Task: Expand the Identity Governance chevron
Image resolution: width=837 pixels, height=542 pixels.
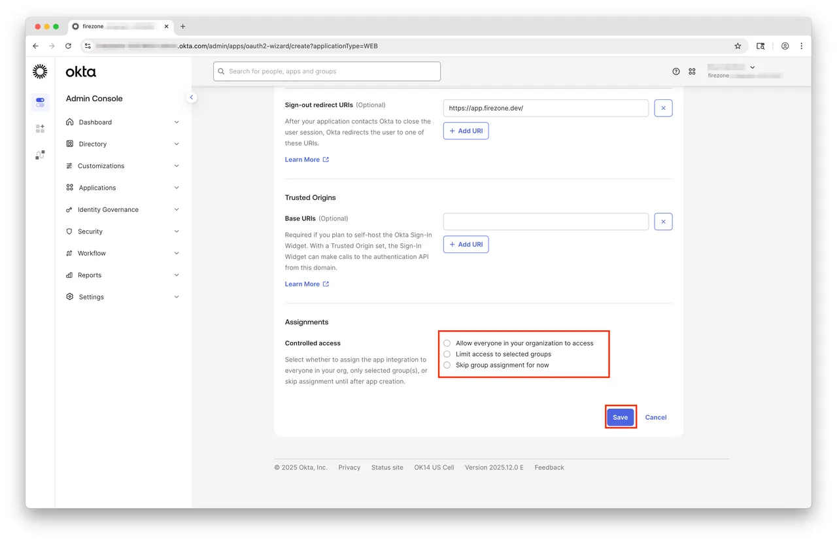Action: (177, 210)
